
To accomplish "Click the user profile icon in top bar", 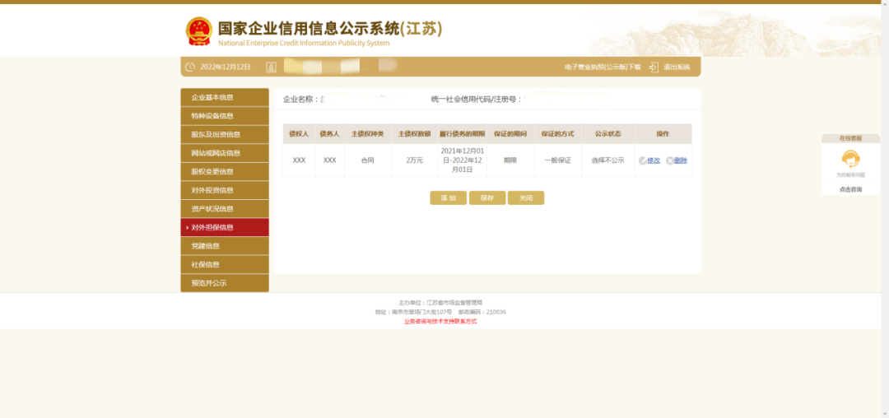I will pos(271,67).
